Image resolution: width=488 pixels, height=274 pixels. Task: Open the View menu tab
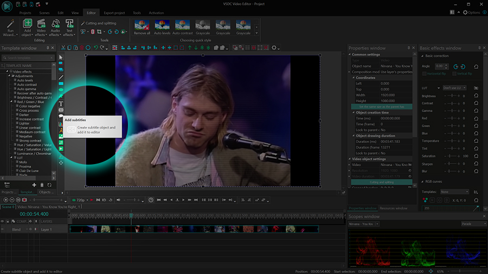(75, 13)
